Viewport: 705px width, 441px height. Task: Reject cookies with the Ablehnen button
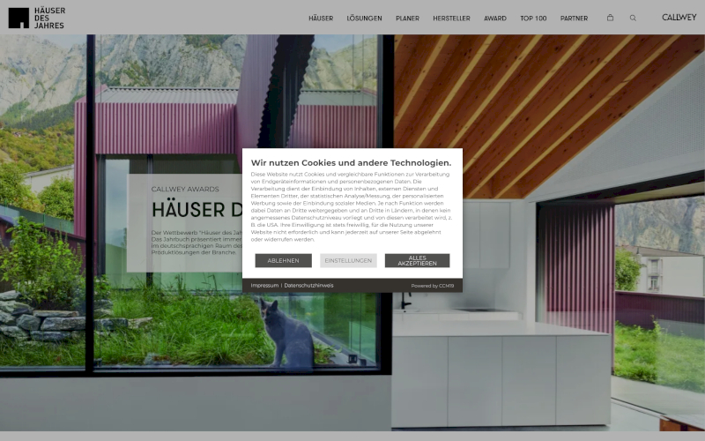tap(283, 261)
